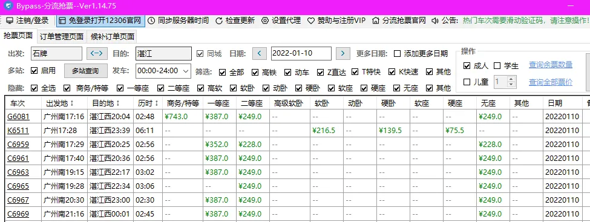Click the 多站查询 button
Screen dimensions: 590x222
click(85, 71)
